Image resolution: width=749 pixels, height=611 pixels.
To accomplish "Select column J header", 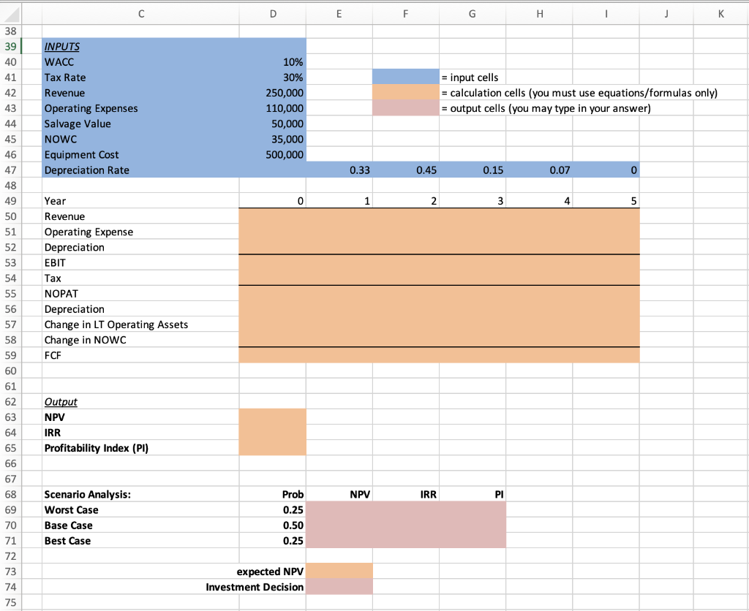I will (666, 14).
